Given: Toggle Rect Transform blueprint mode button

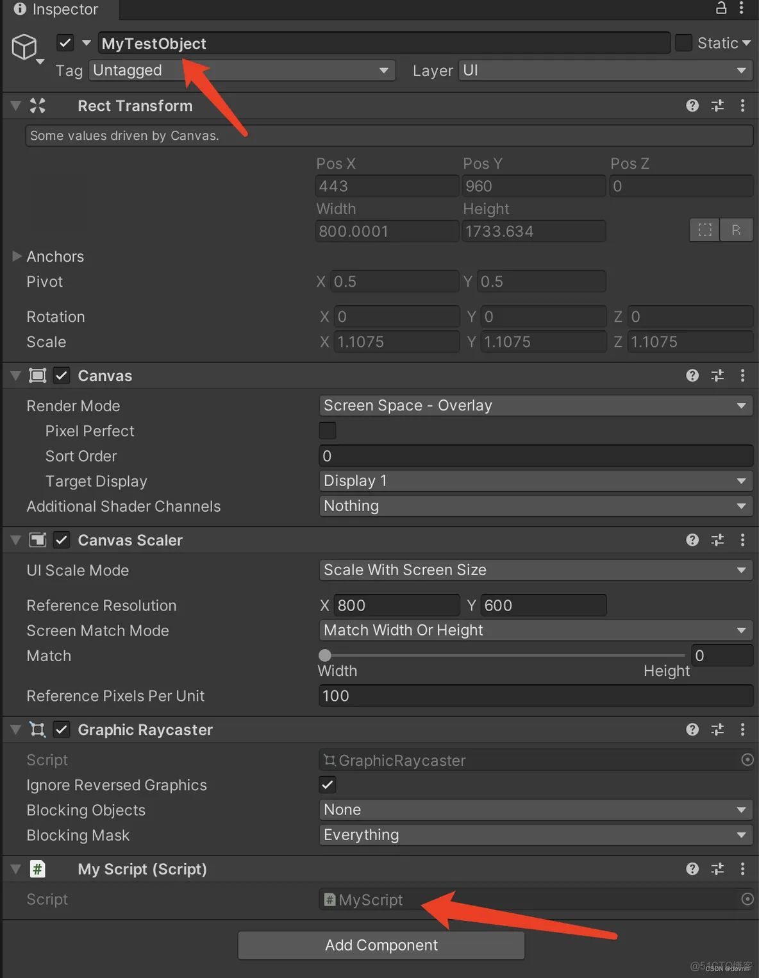Looking at the screenshot, I should [x=705, y=230].
